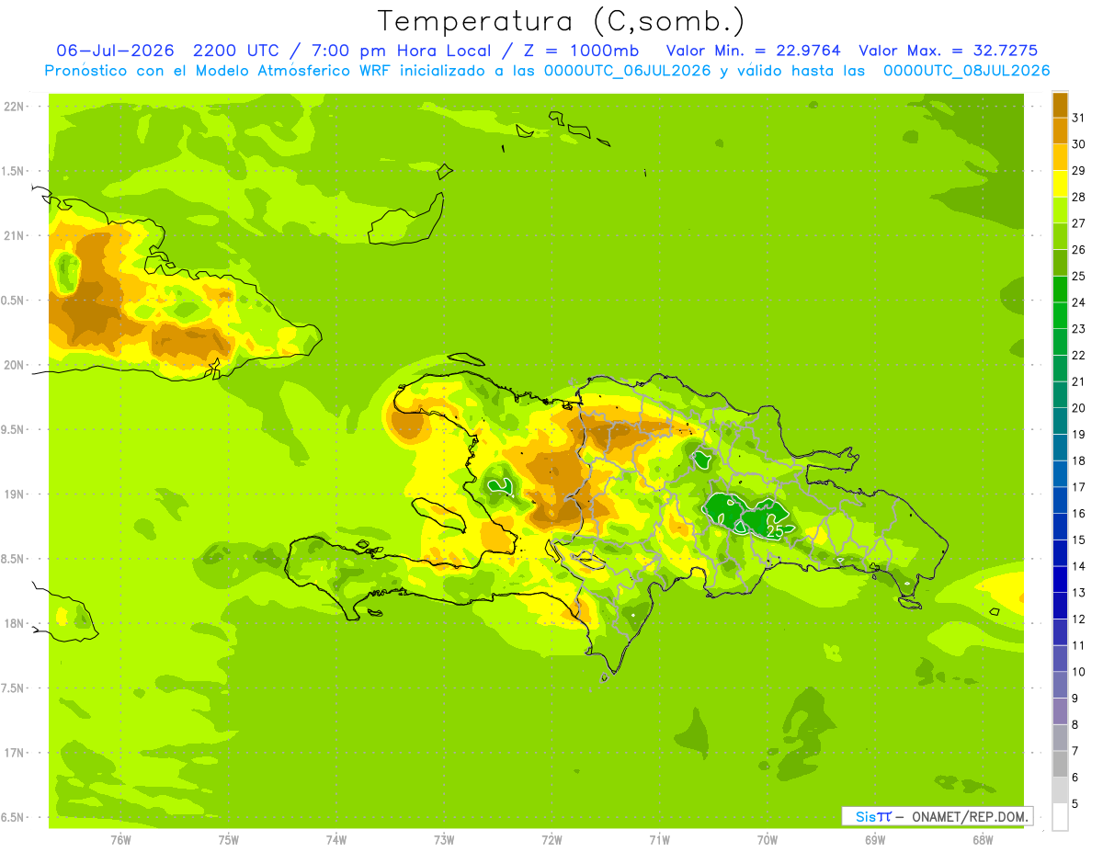The width and height of the screenshot is (1103, 852).
Task: Select the '06-Jul-2026' date text
Action: pyautogui.click(x=116, y=51)
